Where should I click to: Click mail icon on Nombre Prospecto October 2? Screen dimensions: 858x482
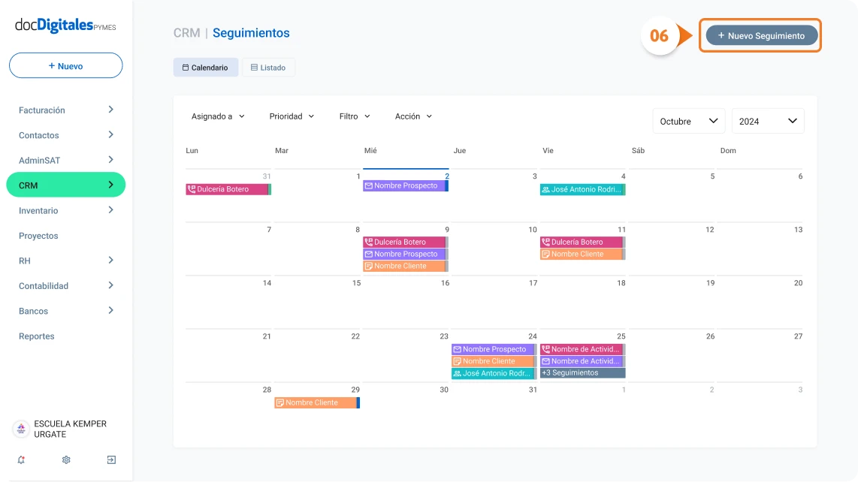tap(369, 186)
